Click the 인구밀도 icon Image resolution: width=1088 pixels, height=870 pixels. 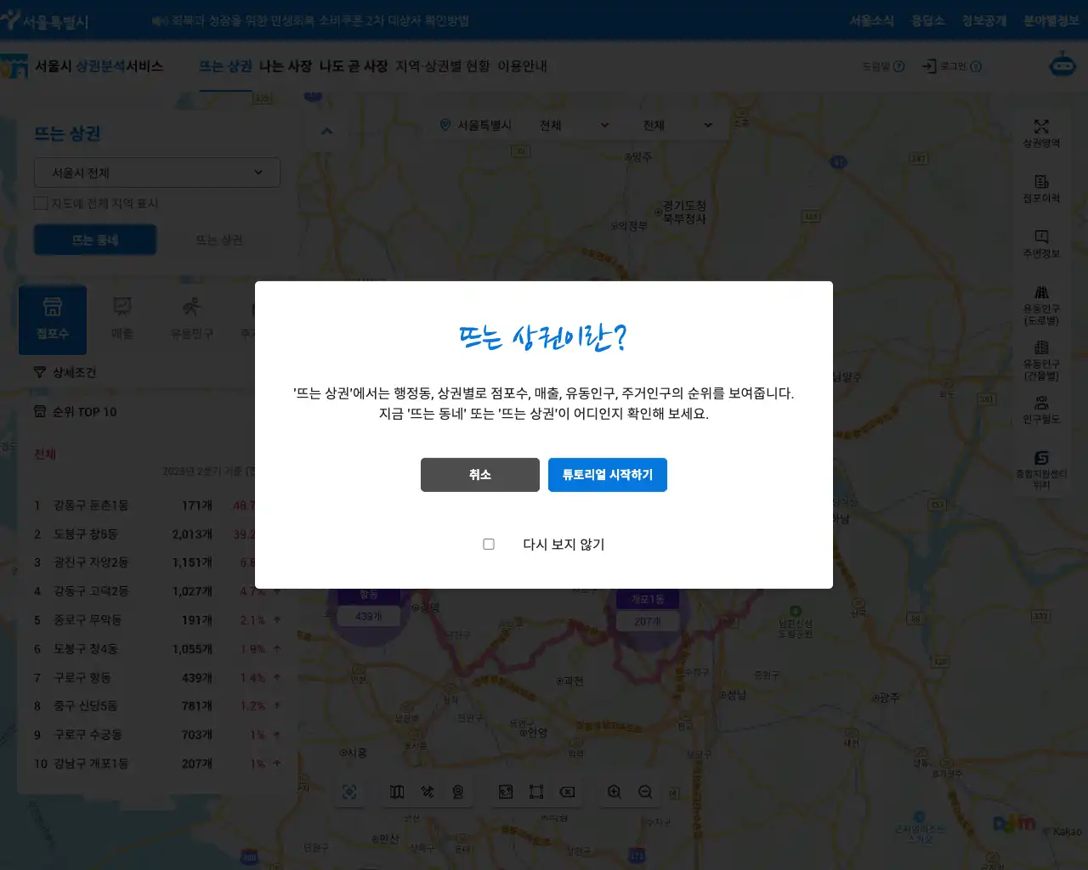click(x=1041, y=409)
